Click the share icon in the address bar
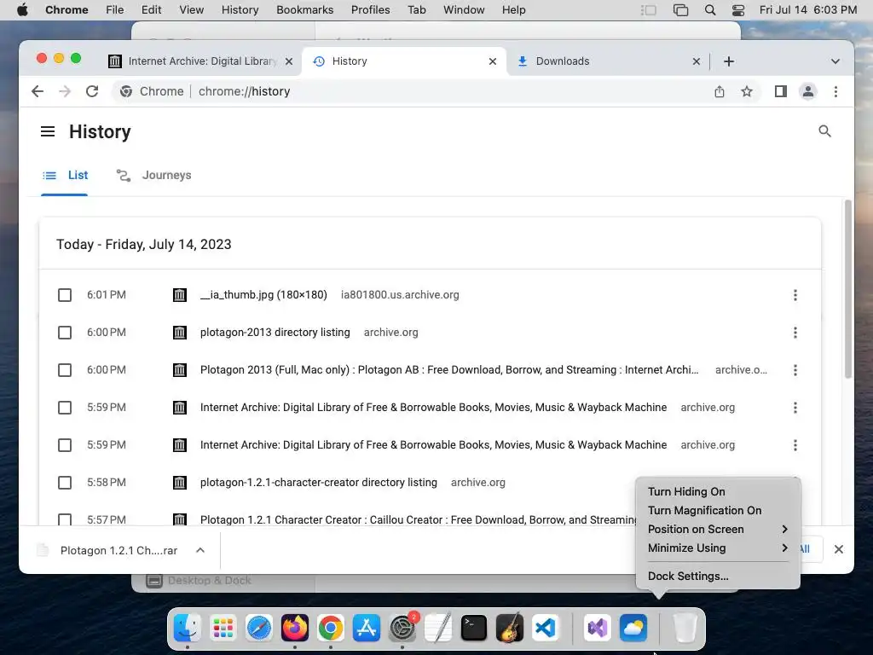The image size is (873, 655). (720, 91)
